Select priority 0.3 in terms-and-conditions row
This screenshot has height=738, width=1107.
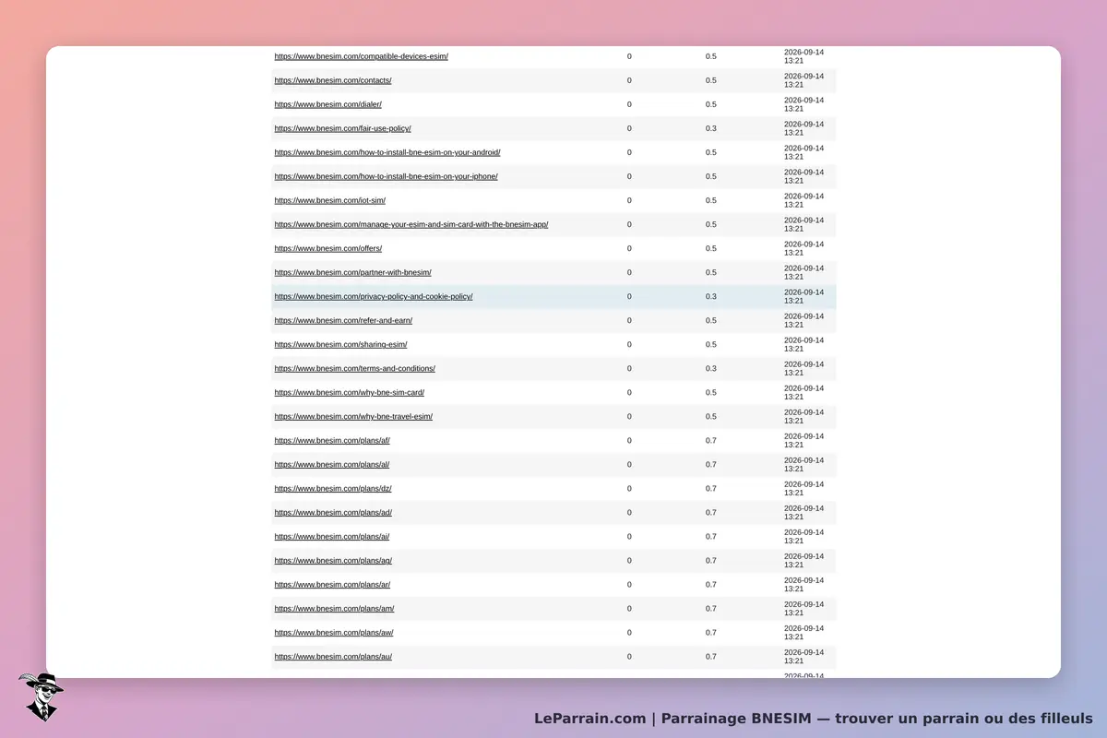pos(710,368)
